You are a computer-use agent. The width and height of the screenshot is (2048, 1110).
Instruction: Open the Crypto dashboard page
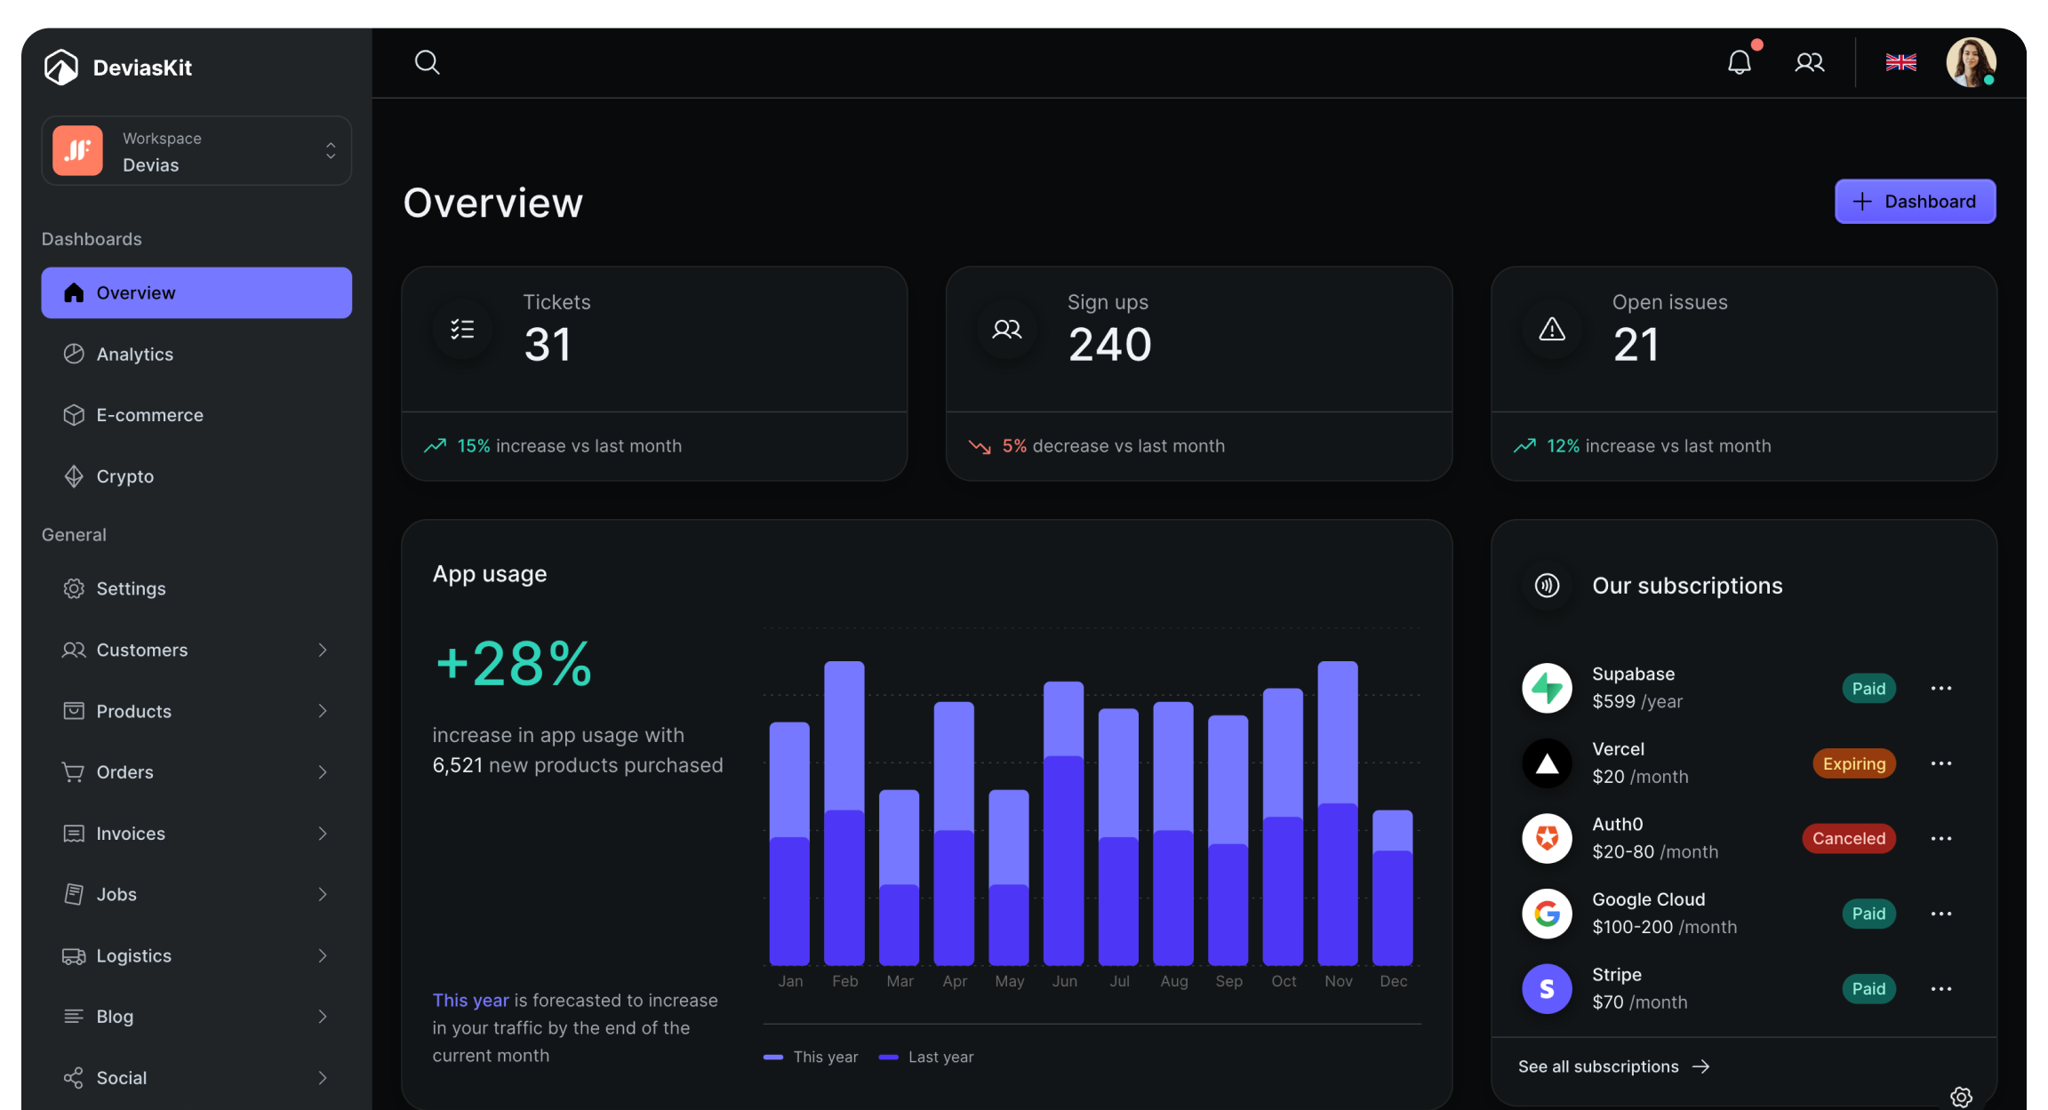(x=124, y=476)
